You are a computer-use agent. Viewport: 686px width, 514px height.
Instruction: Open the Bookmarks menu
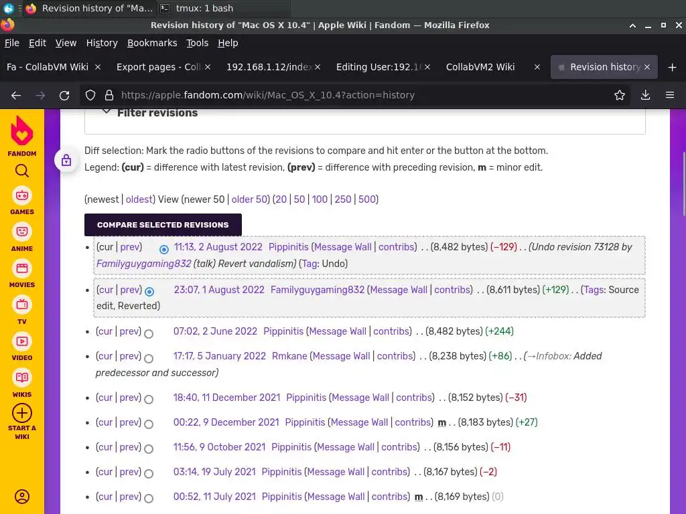tap(152, 43)
